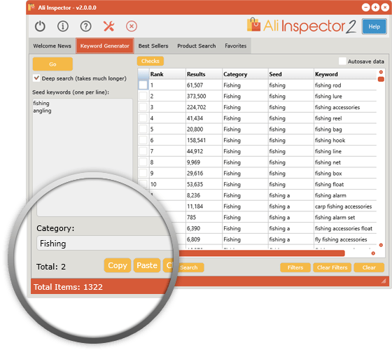Switch to the Welcome News tab
Image resolution: width=392 pixels, height=350 pixels.
52,46
